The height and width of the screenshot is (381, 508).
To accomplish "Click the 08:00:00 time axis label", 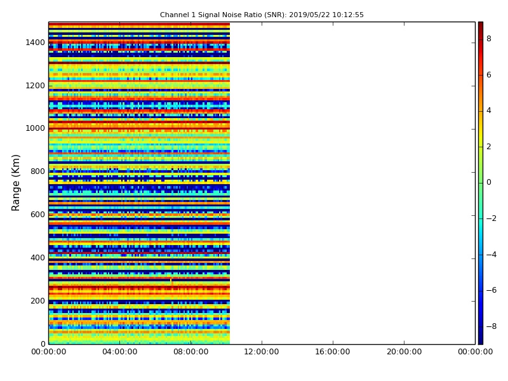I will (191, 352).
